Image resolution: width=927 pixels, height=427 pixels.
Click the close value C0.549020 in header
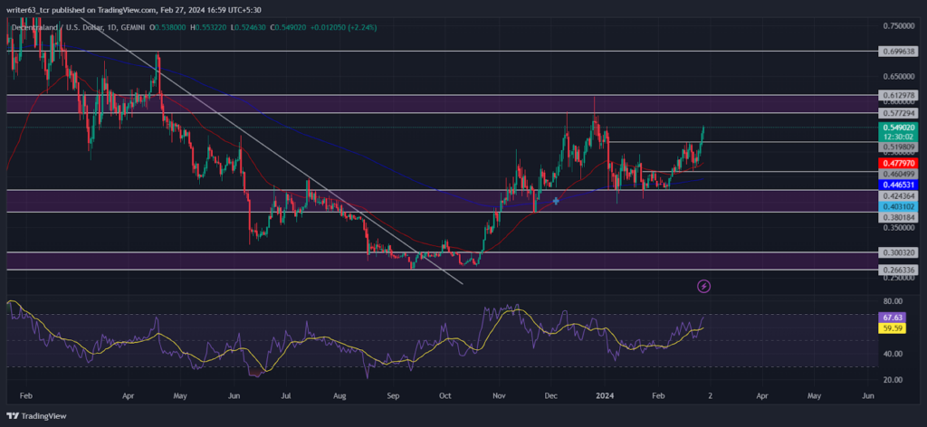point(289,27)
